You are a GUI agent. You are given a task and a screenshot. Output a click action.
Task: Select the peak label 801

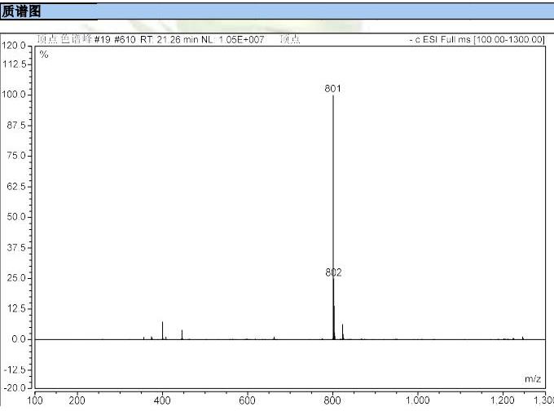(332, 88)
